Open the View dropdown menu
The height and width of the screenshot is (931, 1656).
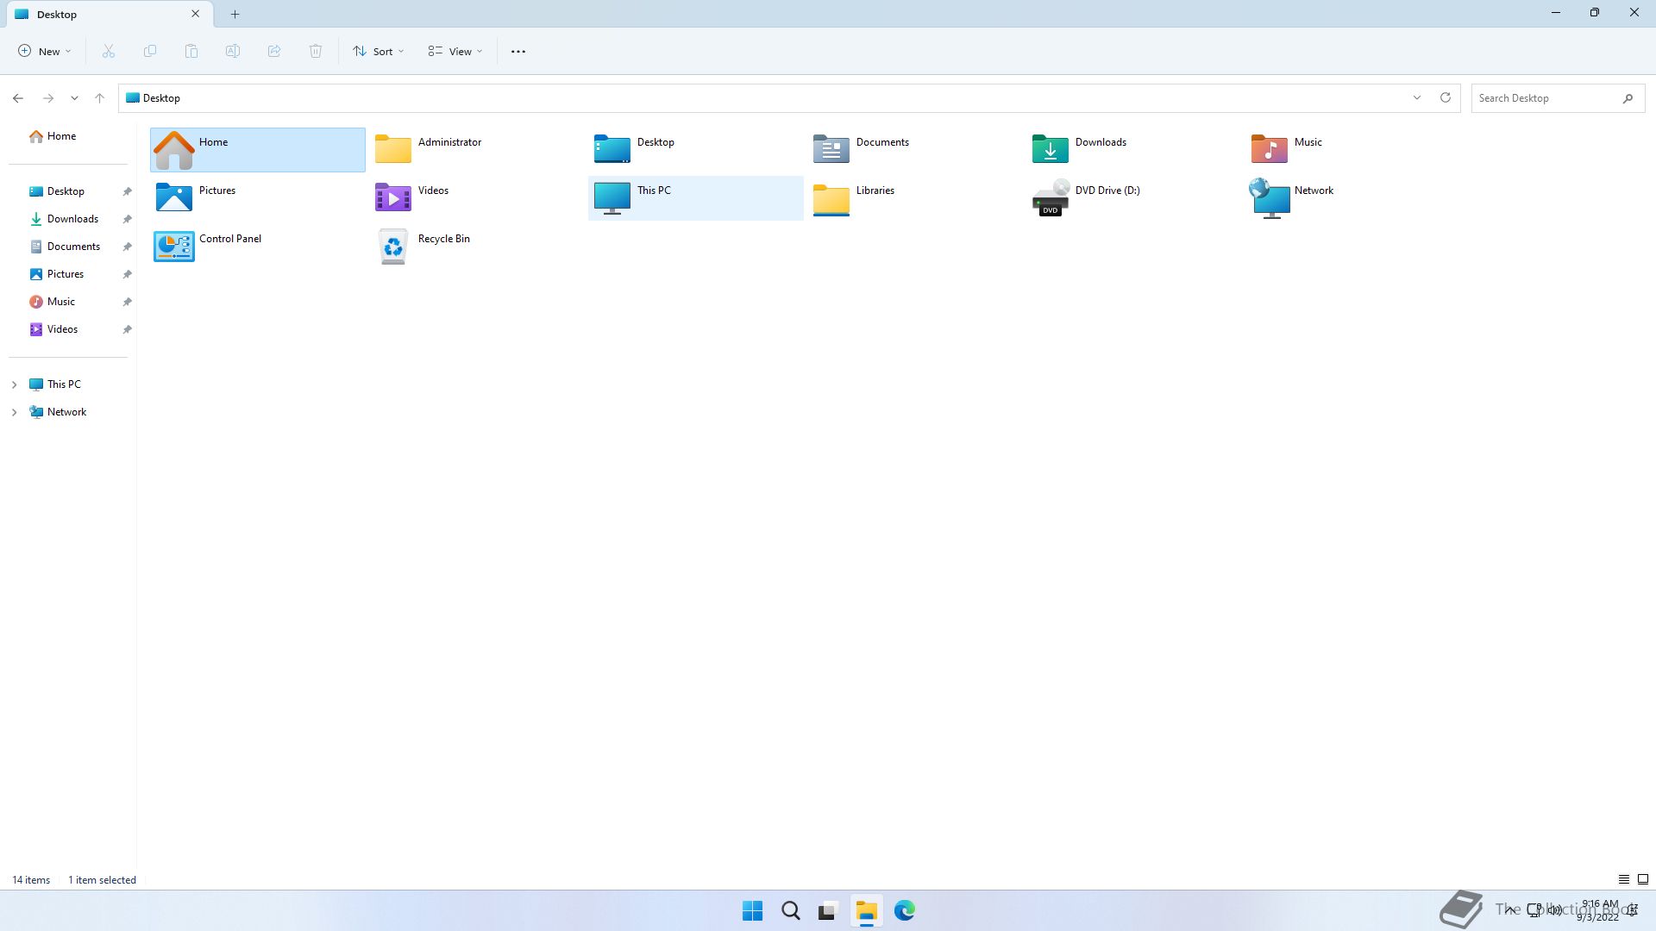[455, 52]
